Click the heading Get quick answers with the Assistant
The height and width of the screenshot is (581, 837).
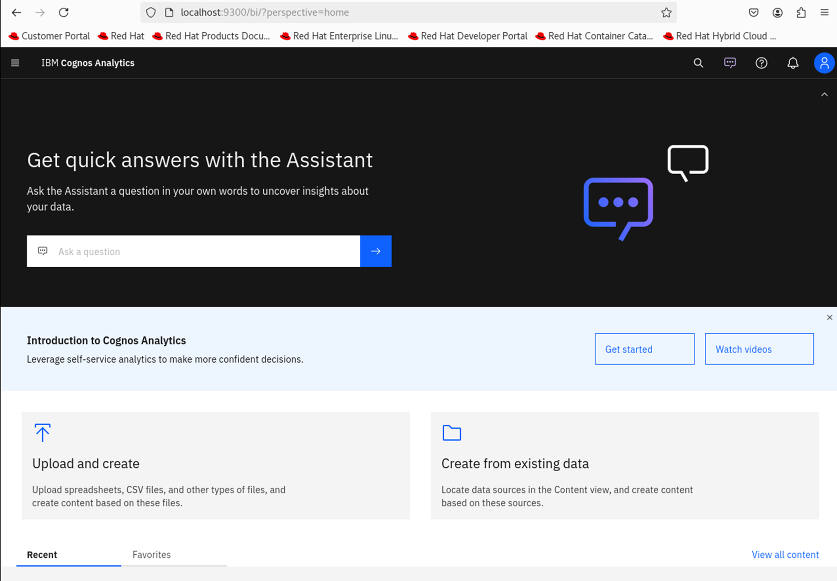coord(200,160)
